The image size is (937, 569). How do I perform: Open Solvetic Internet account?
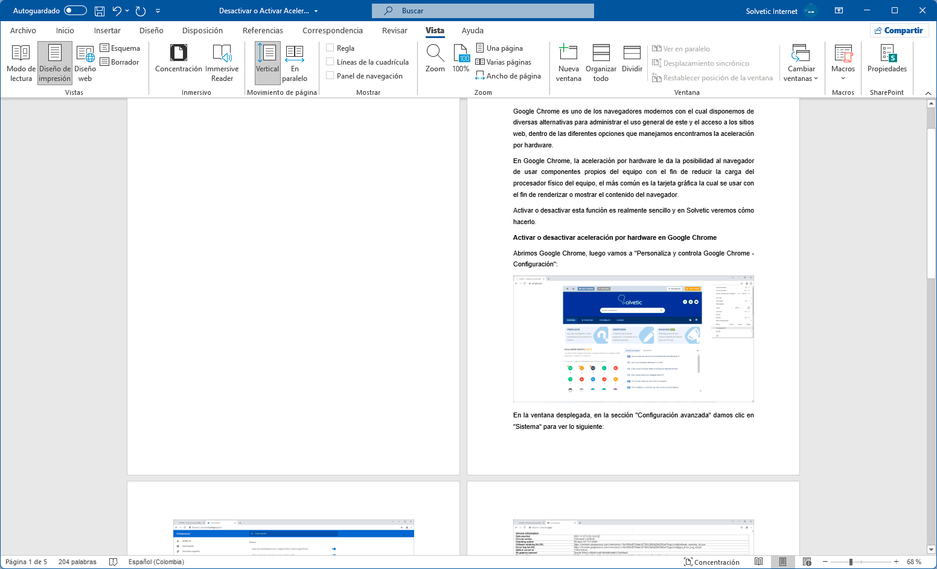781,11
